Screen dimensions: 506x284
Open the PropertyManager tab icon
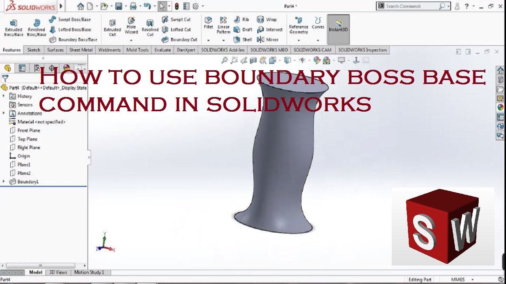tap(22, 68)
